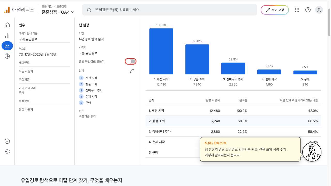Focus the 유입경로 search field
331x186 pixels.
(169, 10)
